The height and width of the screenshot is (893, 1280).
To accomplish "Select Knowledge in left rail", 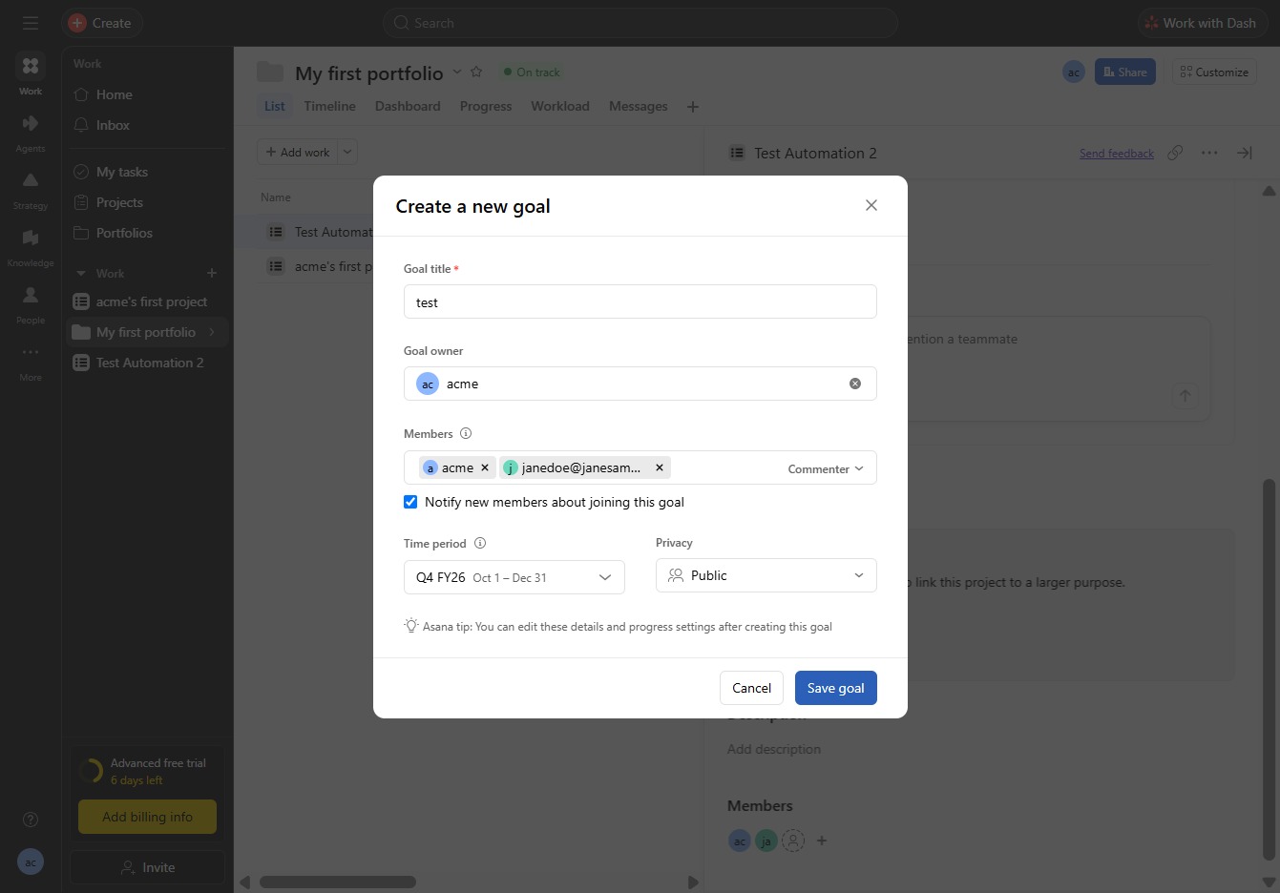I will (x=31, y=247).
